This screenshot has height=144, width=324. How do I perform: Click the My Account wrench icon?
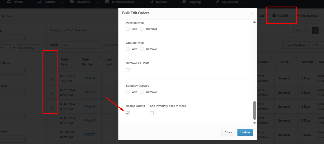pos(217,2)
